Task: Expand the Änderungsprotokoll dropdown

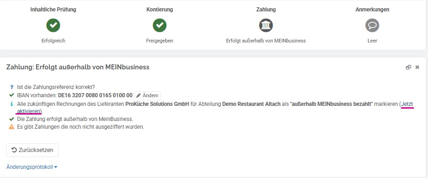Action: 32,167
